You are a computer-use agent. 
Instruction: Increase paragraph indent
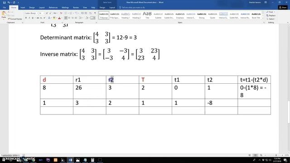point(86,13)
